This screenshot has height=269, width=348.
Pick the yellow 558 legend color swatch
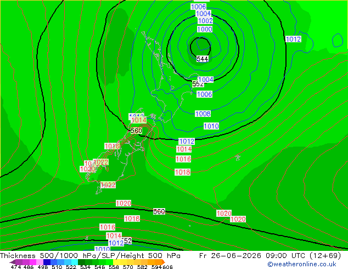click(116, 262)
